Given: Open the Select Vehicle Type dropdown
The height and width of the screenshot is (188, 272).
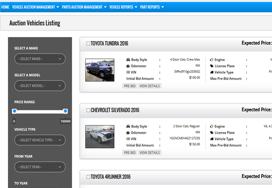Looking at the screenshot, I should pyautogui.click(x=40, y=140).
